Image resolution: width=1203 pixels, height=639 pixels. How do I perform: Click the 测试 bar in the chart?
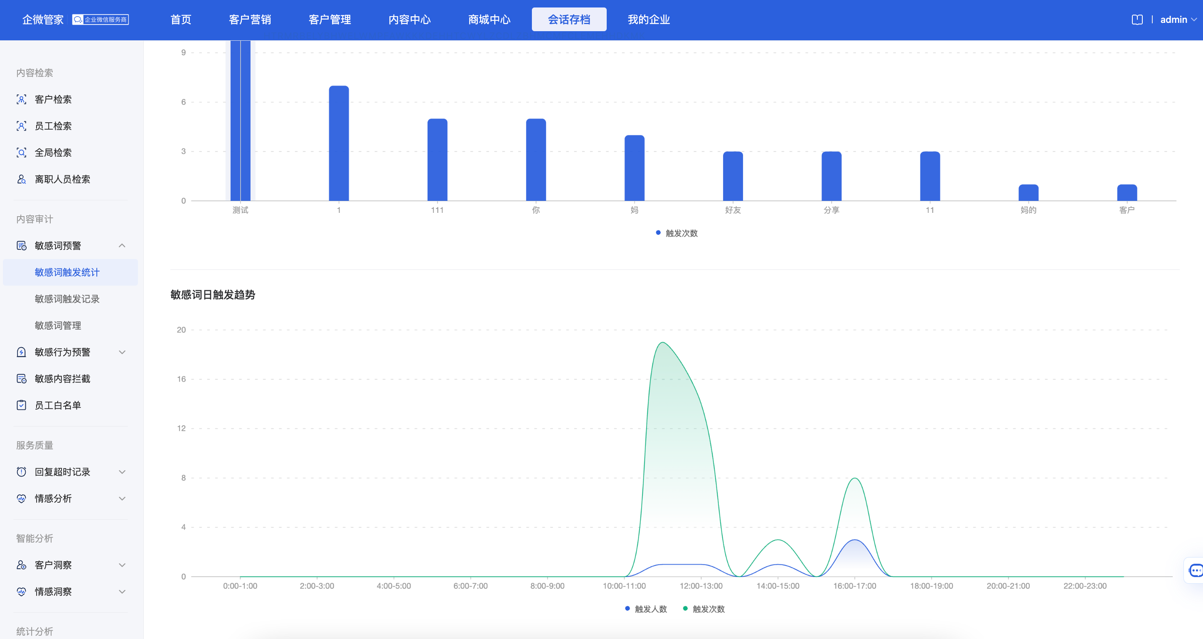click(241, 121)
